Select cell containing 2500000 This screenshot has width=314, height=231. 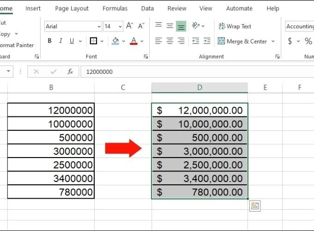51,164
